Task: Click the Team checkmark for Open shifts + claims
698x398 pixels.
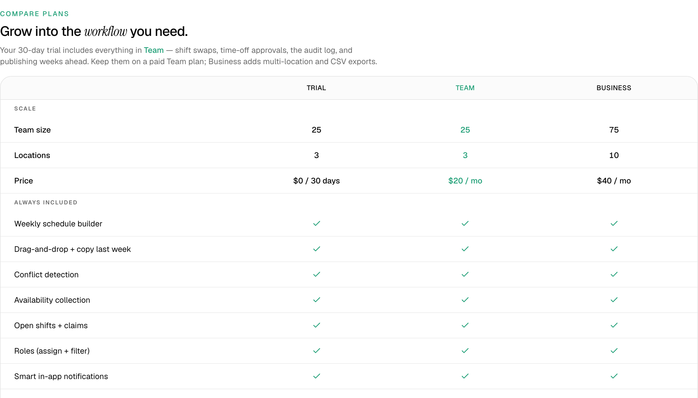Action: pyautogui.click(x=465, y=325)
